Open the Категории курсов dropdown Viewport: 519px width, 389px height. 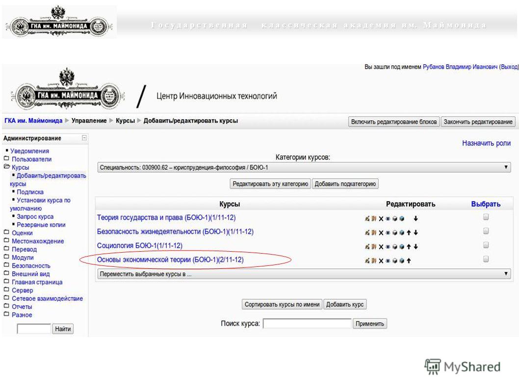click(x=304, y=167)
